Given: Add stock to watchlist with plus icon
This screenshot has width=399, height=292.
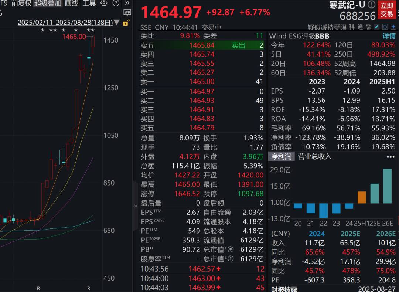Looking at the screenshot, I should 393,27.
